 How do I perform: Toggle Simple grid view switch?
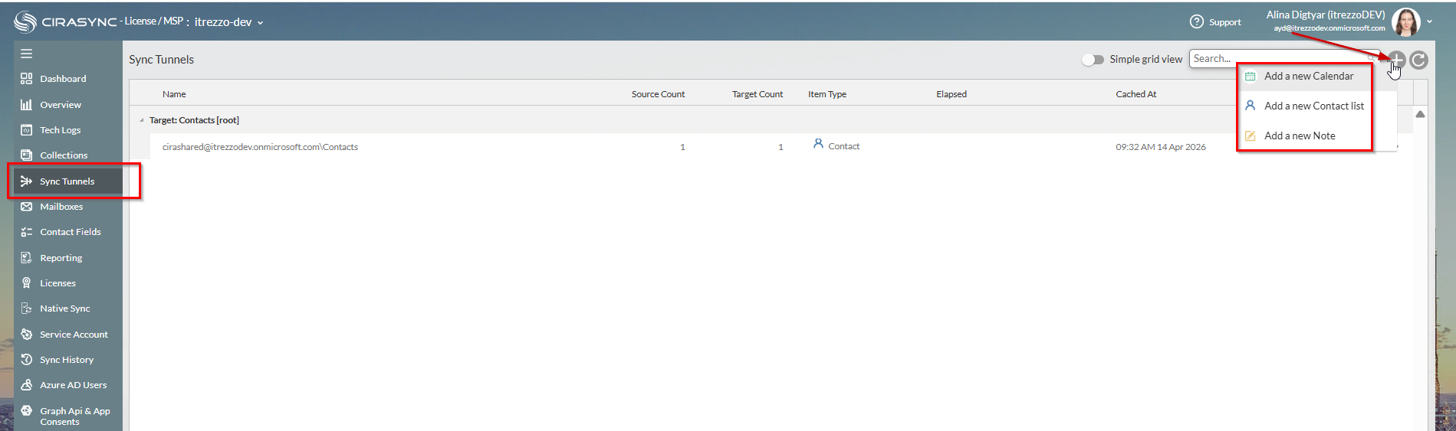1093,60
